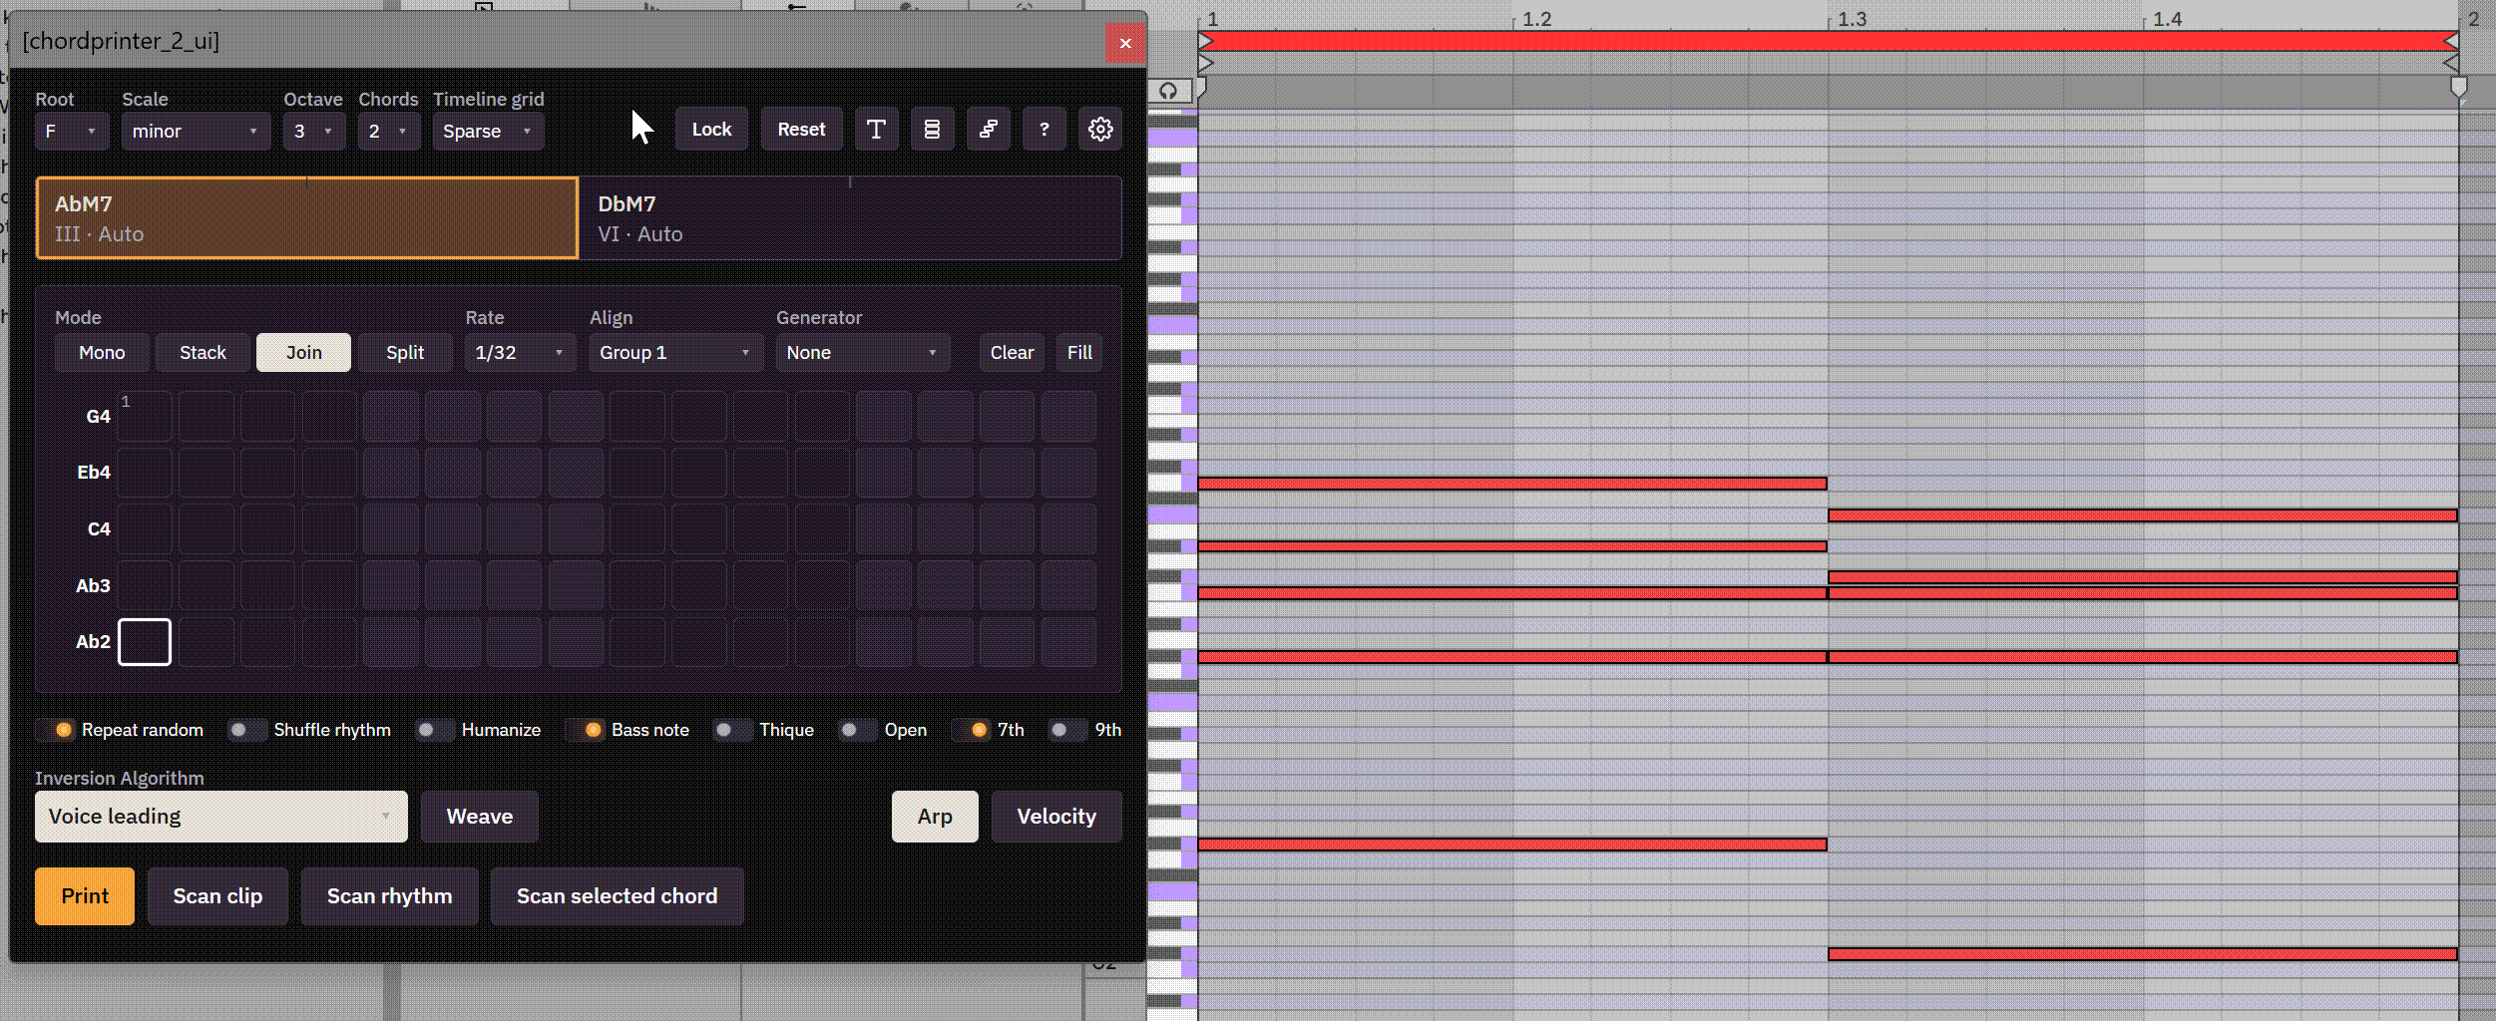Click the Weave button
Screen dimensions: 2496x1021
tap(480, 817)
